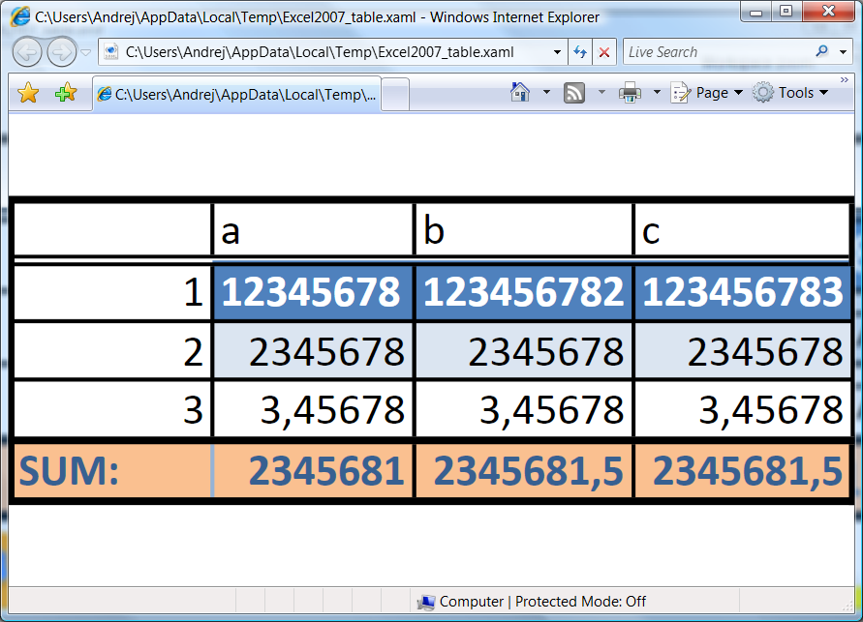Select the Excel2007_table.xaml tab
863x622 pixels.
(x=236, y=95)
